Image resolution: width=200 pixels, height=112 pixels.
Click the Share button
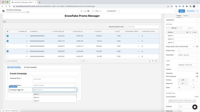(182, 11)
